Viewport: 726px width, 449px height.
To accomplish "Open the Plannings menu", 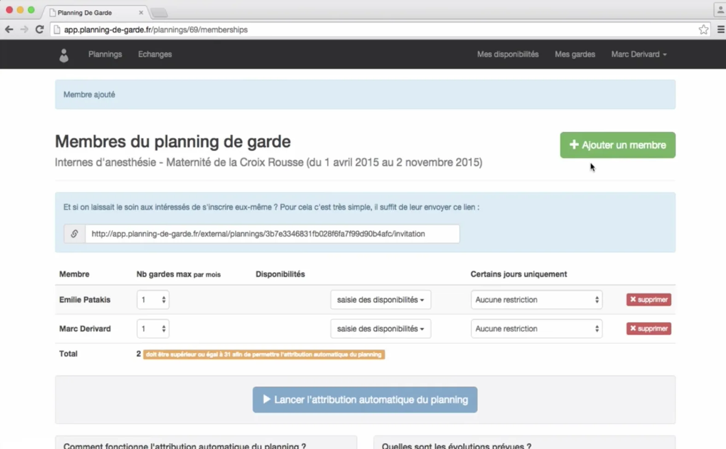I will coord(105,54).
